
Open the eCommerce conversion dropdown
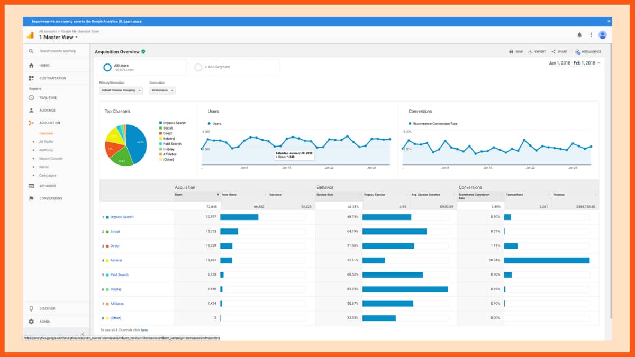coord(162,90)
